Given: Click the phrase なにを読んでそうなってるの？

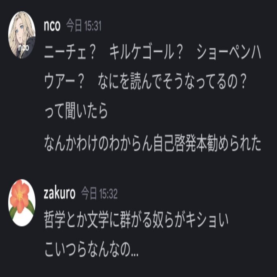Looking at the screenshot, I should click(172, 82).
